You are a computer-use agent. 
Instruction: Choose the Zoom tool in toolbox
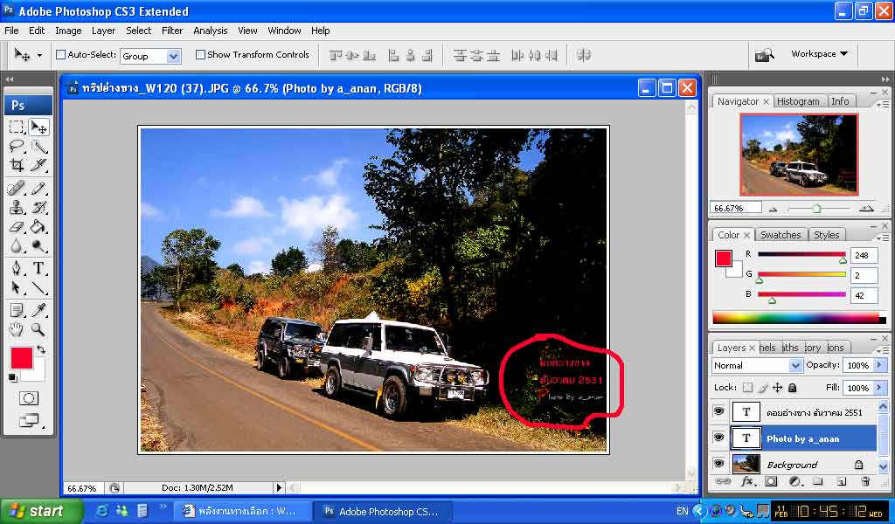(39, 329)
